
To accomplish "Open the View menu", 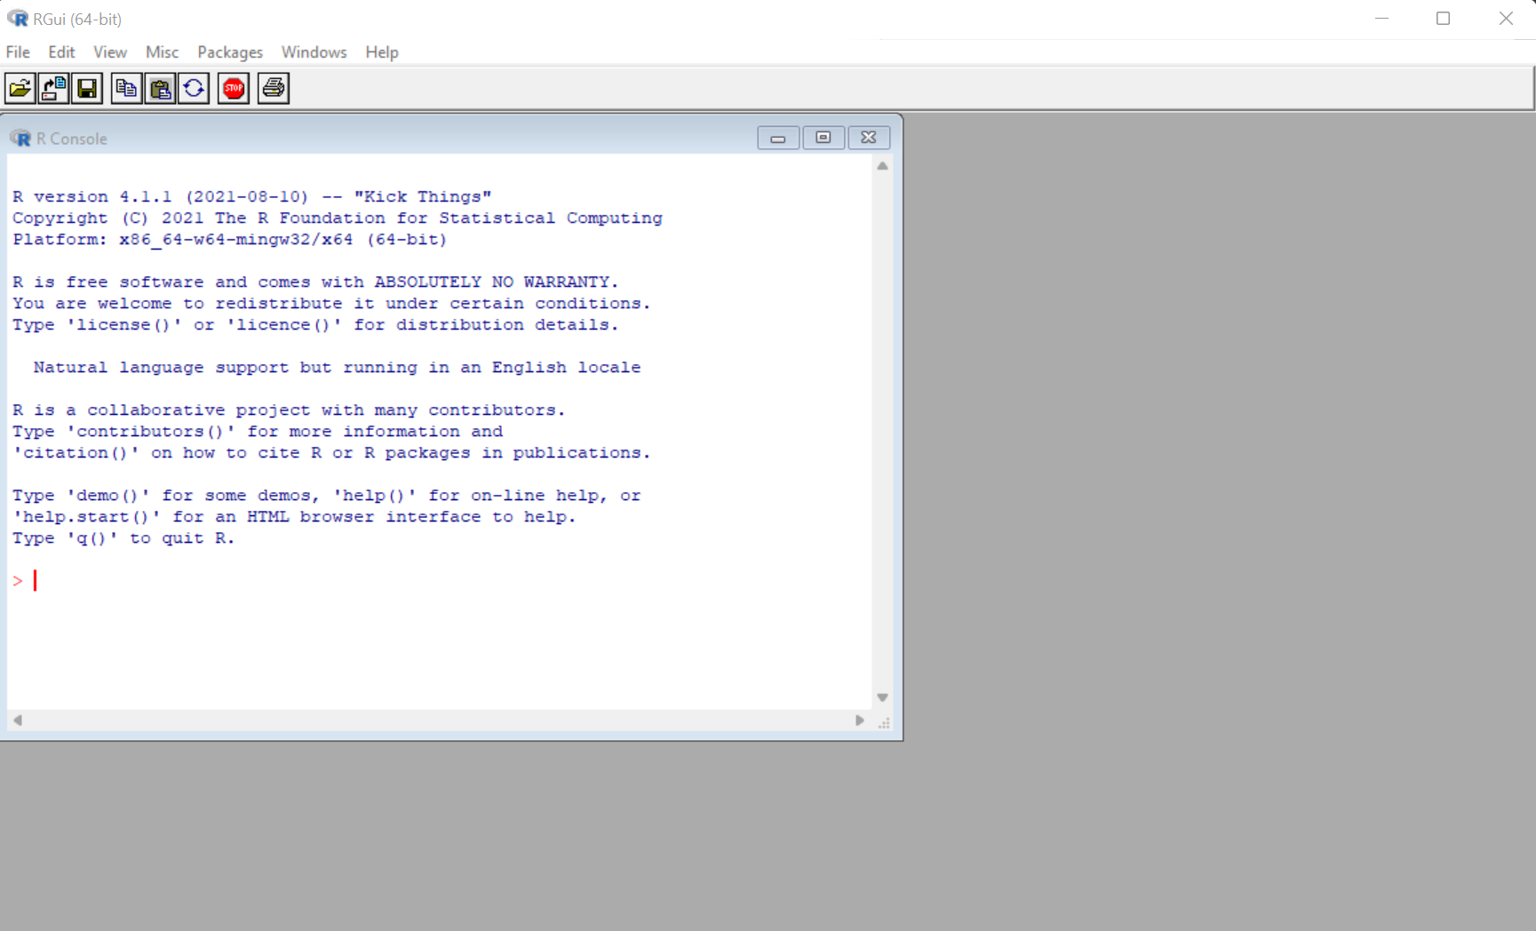I will [x=110, y=52].
